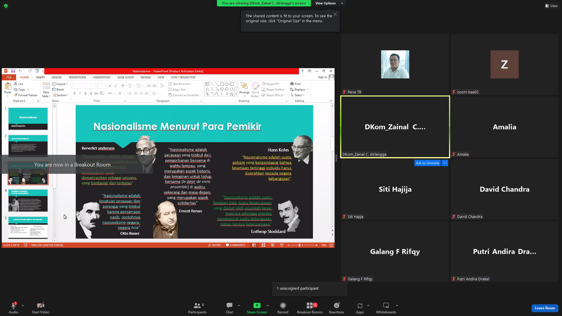The width and height of the screenshot is (562, 316).
Task: Open Zoom Chat panel
Action: (229, 308)
